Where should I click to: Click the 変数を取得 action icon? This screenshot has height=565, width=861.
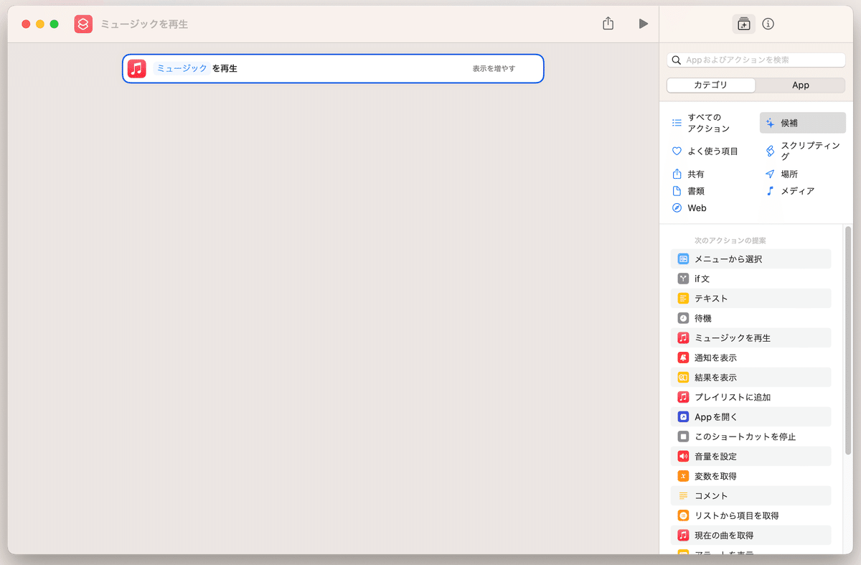point(683,476)
